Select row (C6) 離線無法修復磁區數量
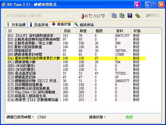The height and width of the screenshot is (125, 166). pyautogui.click(x=76, y=88)
